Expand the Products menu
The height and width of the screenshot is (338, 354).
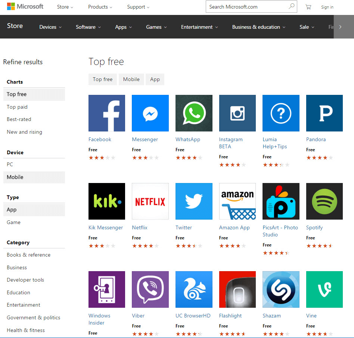point(98,7)
